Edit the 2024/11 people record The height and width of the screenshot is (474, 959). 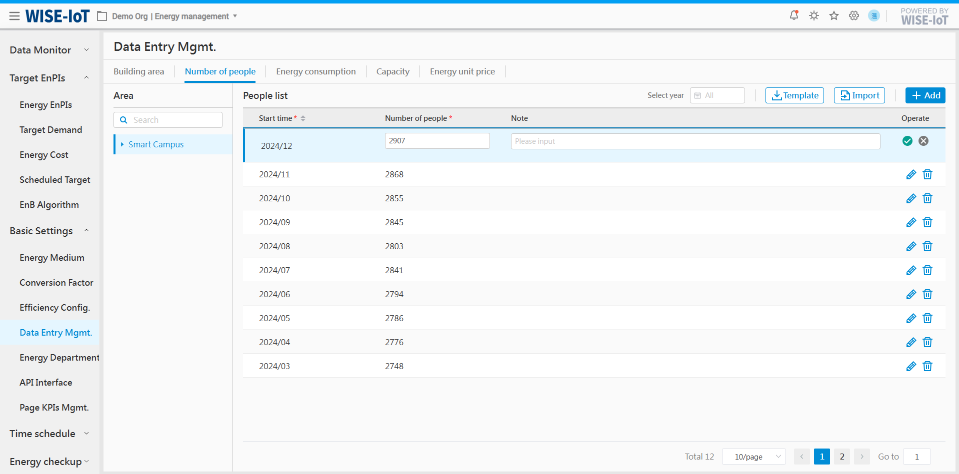tap(911, 174)
